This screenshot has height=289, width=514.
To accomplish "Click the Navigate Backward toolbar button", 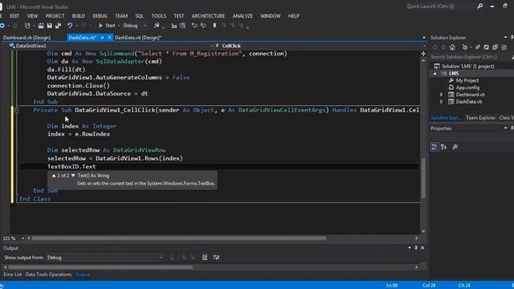I will coord(2,26).
